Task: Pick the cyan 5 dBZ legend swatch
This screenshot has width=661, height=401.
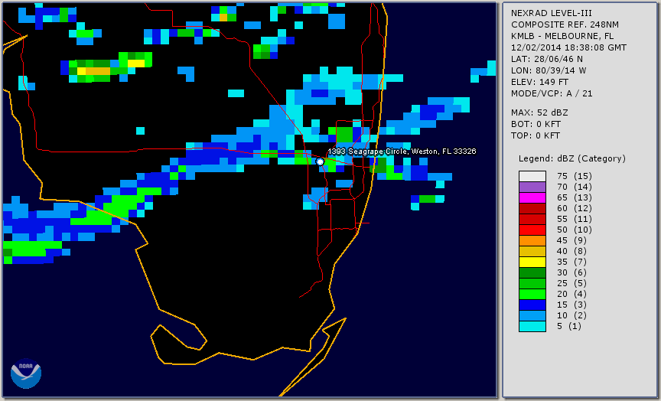Action: [532, 326]
